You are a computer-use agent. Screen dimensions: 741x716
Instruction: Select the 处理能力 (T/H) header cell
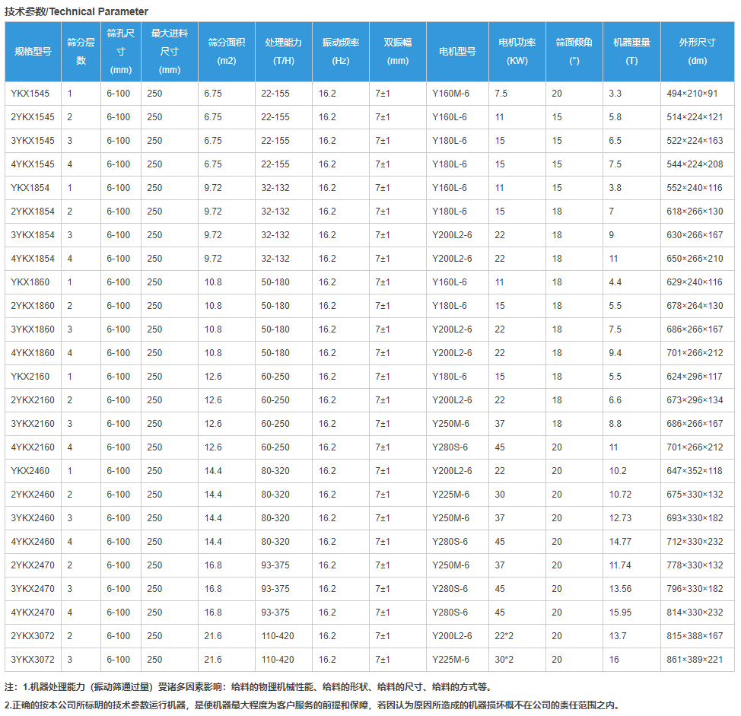(x=283, y=52)
